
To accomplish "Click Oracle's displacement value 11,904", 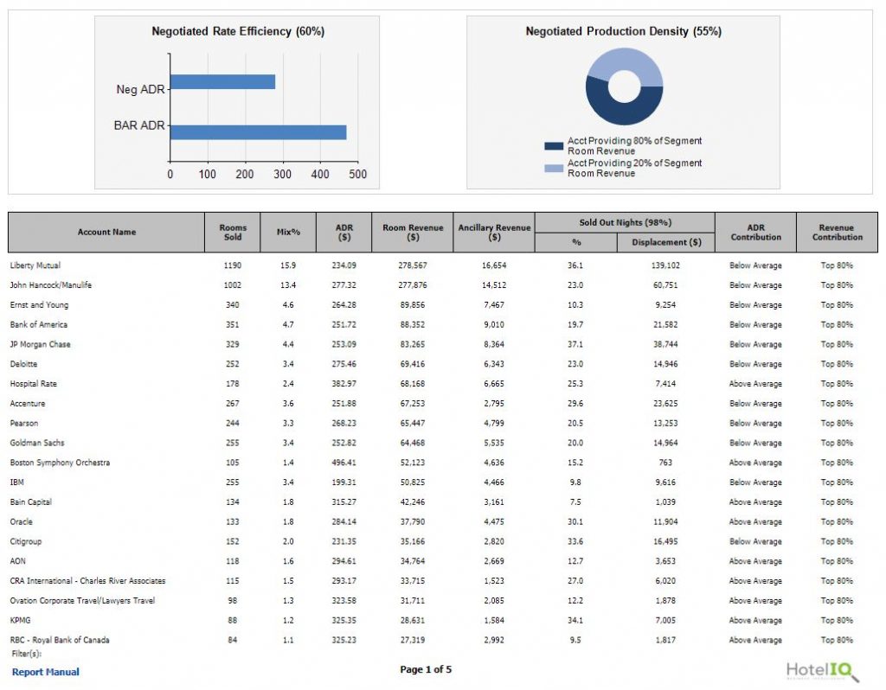I will point(665,521).
